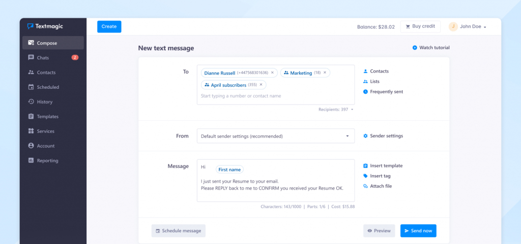Click the Services icon in sidebar

(31, 131)
